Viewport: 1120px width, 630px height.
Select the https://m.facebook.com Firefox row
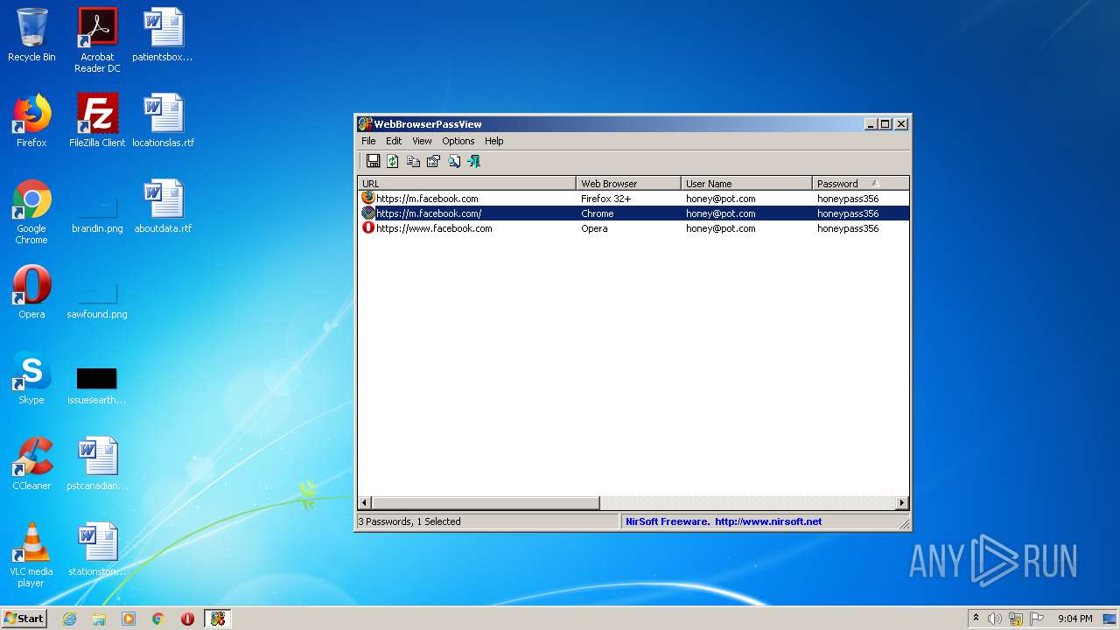tap(633, 199)
